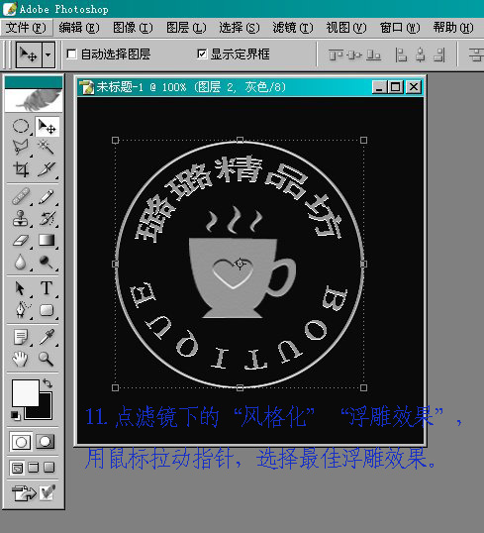Click the foreground color swatch
Image resolution: width=484 pixels, height=533 pixels.
coord(25,393)
